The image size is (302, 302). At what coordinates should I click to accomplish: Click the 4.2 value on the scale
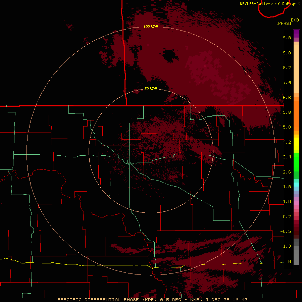point(287,142)
